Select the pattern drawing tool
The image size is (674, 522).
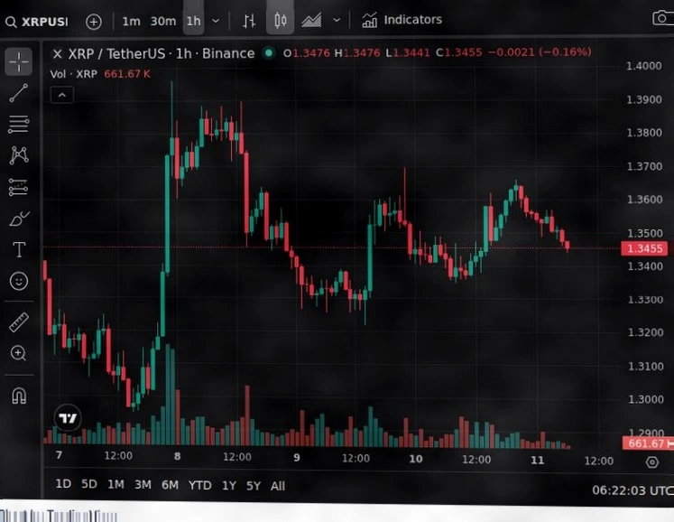[19, 155]
